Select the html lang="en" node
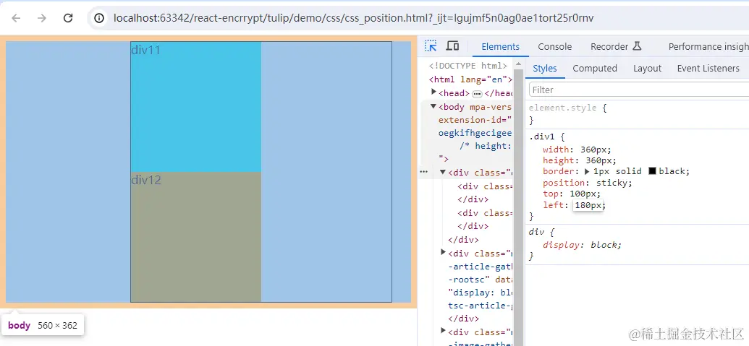The width and height of the screenshot is (749, 346). 470,79
